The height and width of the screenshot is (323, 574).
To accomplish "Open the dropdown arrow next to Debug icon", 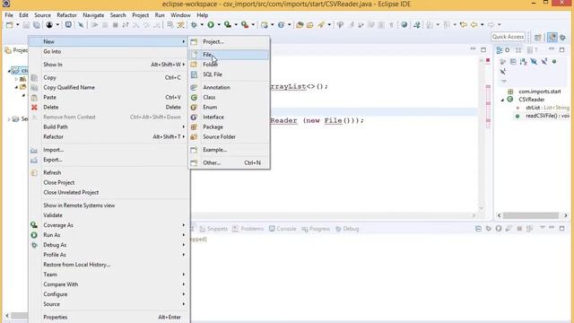I will (x=202, y=25).
